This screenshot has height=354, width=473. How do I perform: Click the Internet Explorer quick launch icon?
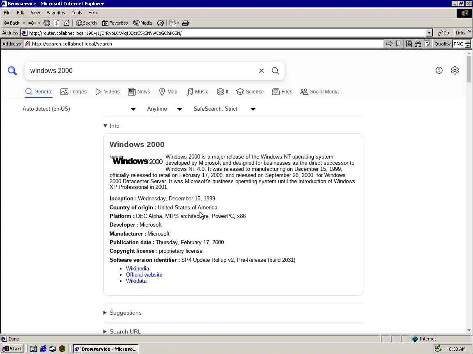[43, 349]
